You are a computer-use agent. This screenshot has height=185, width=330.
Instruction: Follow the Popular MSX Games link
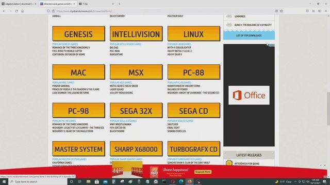[121, 83]
